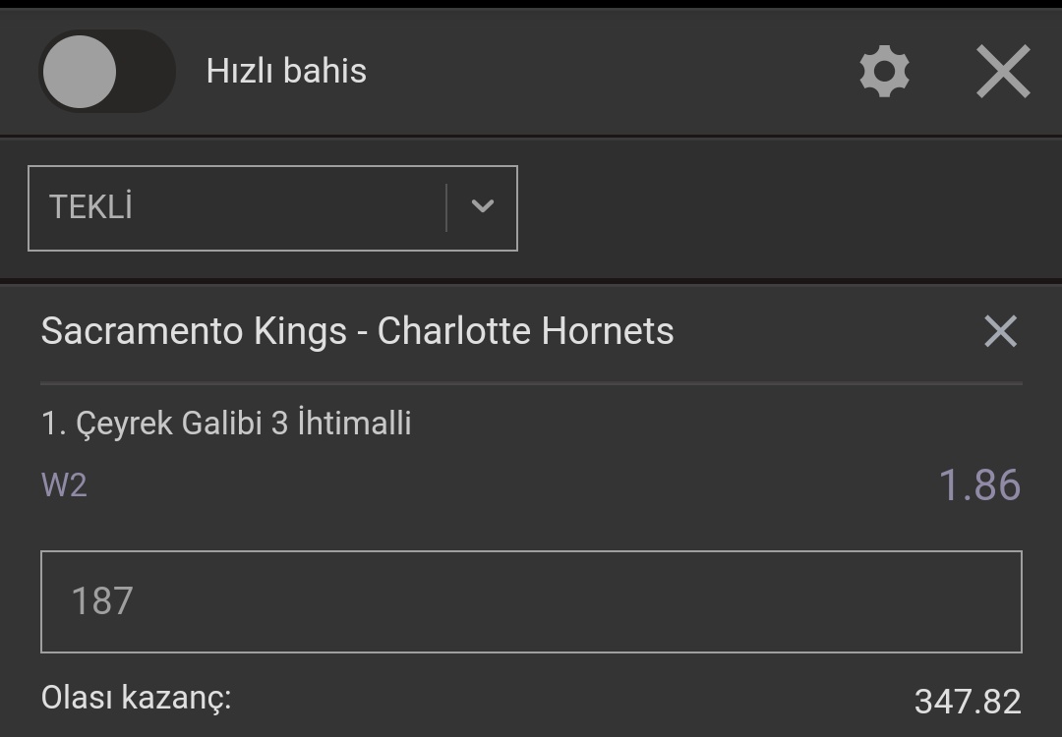Image resolution: width=1062 pixels, height=737 pixels.
Task: Click the chevron arrow in TEKLİ box
Action: pyautogui.click(x=482, y=205)
